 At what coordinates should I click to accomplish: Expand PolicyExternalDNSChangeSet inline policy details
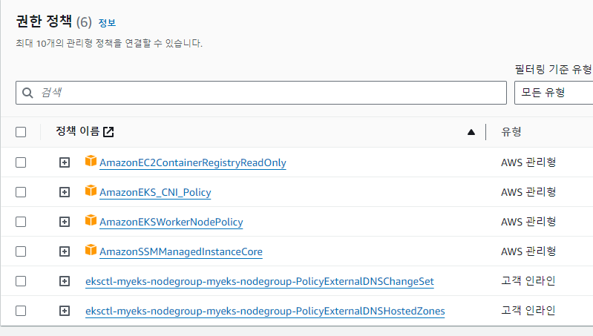[65, 281]
